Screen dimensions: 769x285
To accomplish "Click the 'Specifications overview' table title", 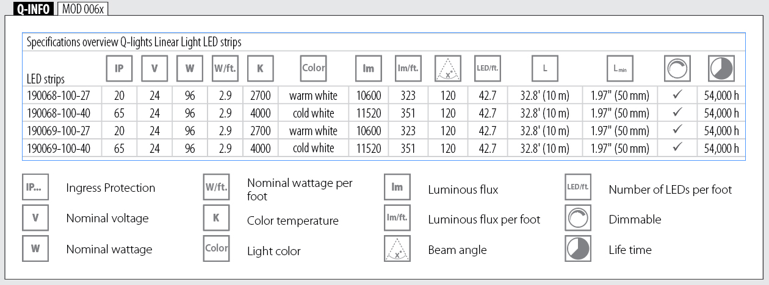I will click(x=134, y=43).
